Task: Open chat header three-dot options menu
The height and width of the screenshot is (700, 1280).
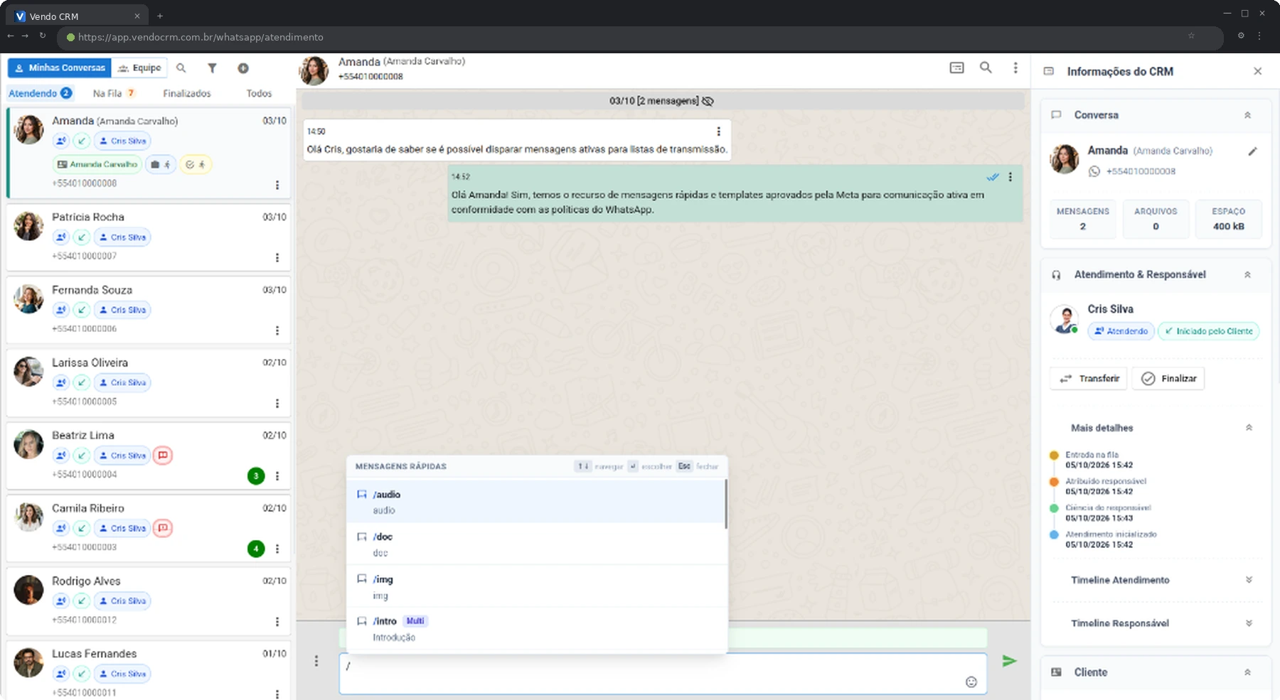Action: 1015,68
